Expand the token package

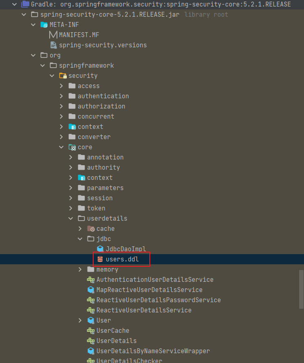(71, 208)
